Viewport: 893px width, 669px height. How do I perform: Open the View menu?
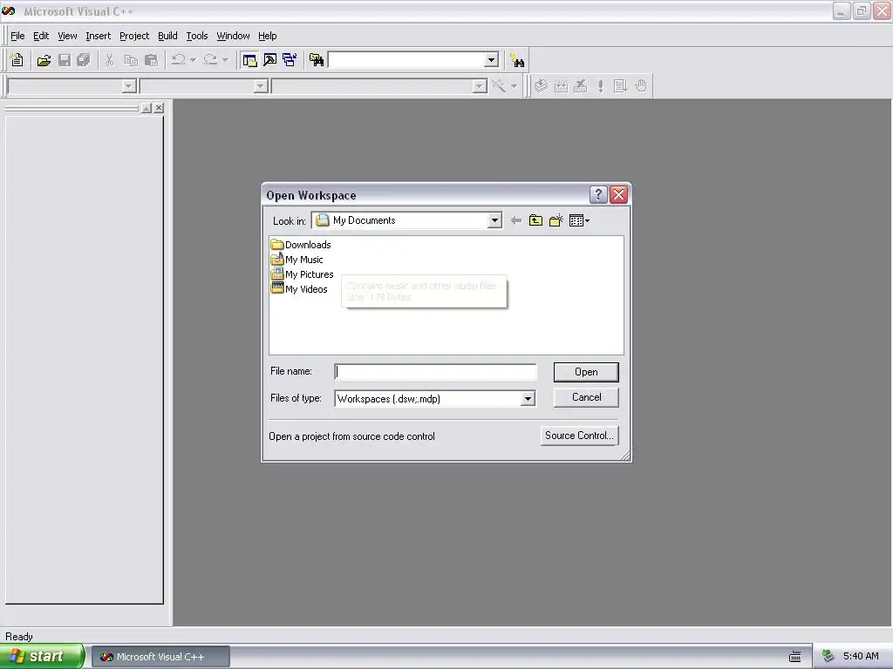pos(67,36)
